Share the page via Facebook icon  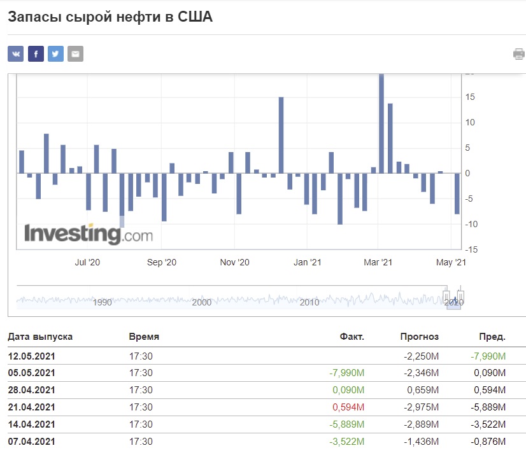[36, 53]
